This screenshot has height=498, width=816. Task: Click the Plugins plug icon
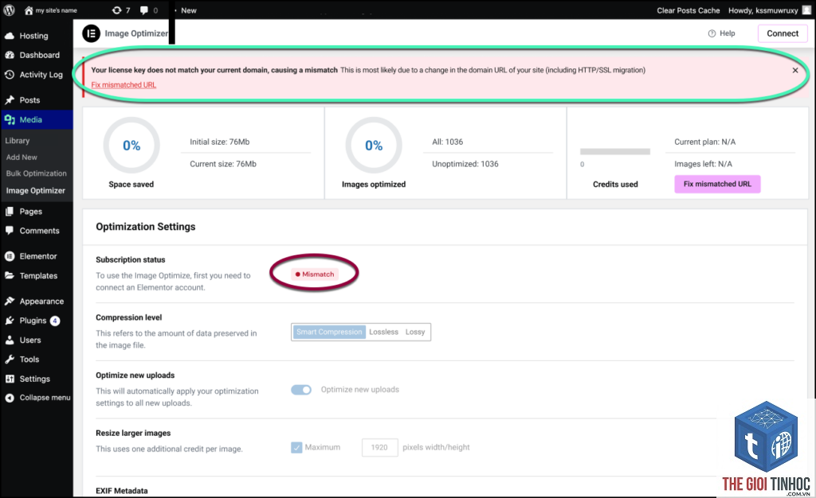tap(10, 321)
